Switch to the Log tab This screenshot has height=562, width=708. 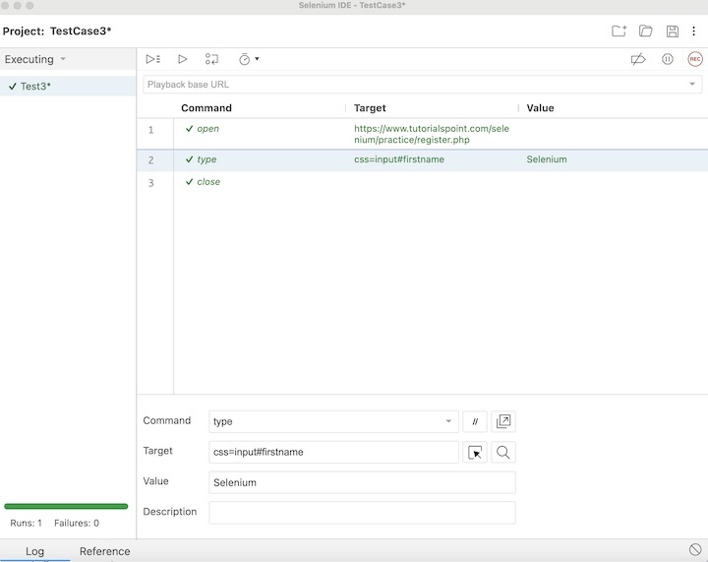(34, 551)
